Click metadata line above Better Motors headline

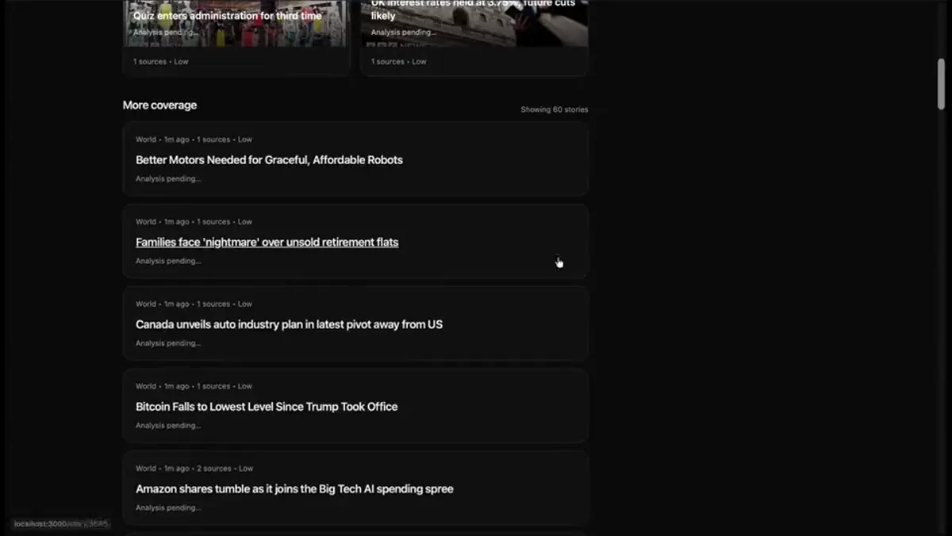(194, 140)
